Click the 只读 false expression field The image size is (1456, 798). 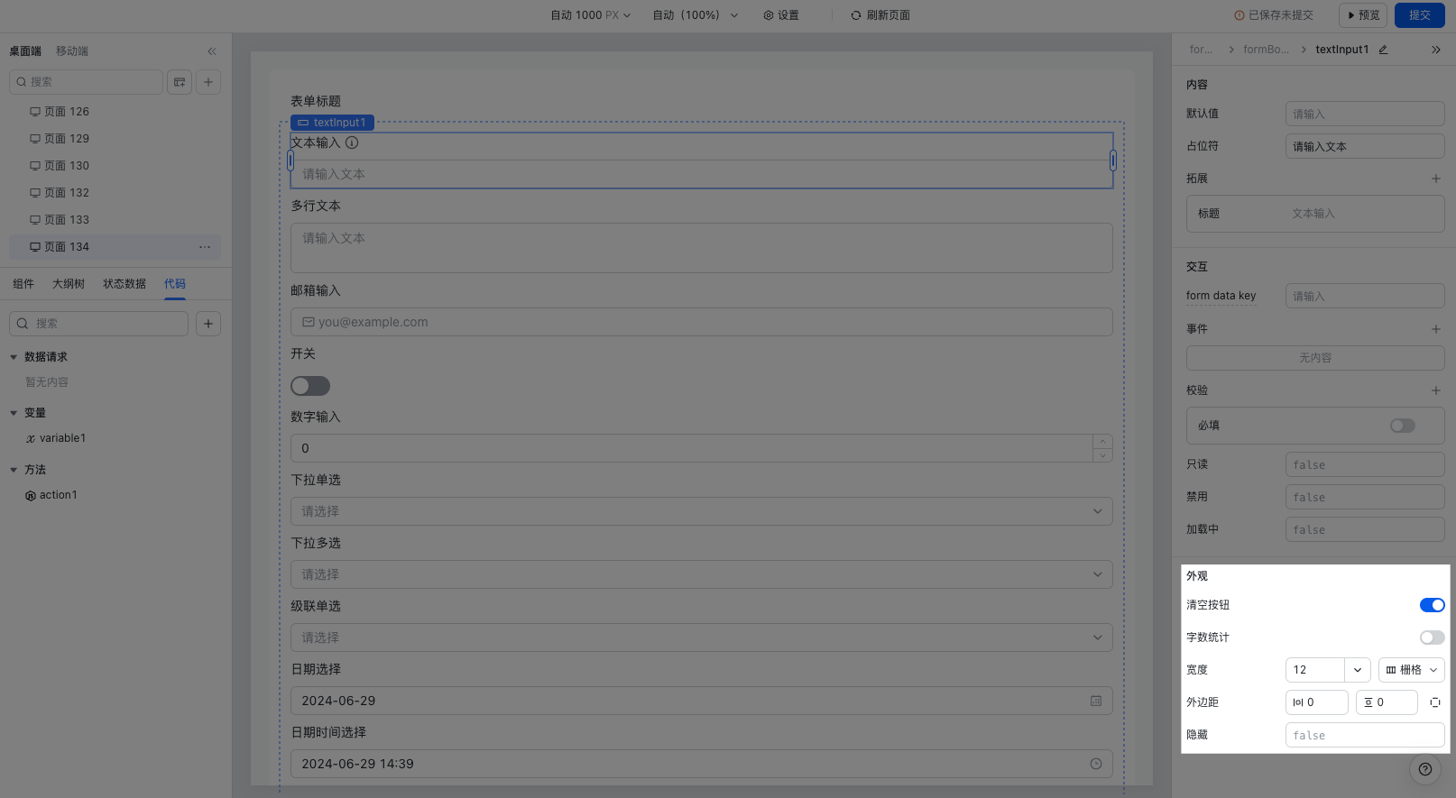point(1365,464)
